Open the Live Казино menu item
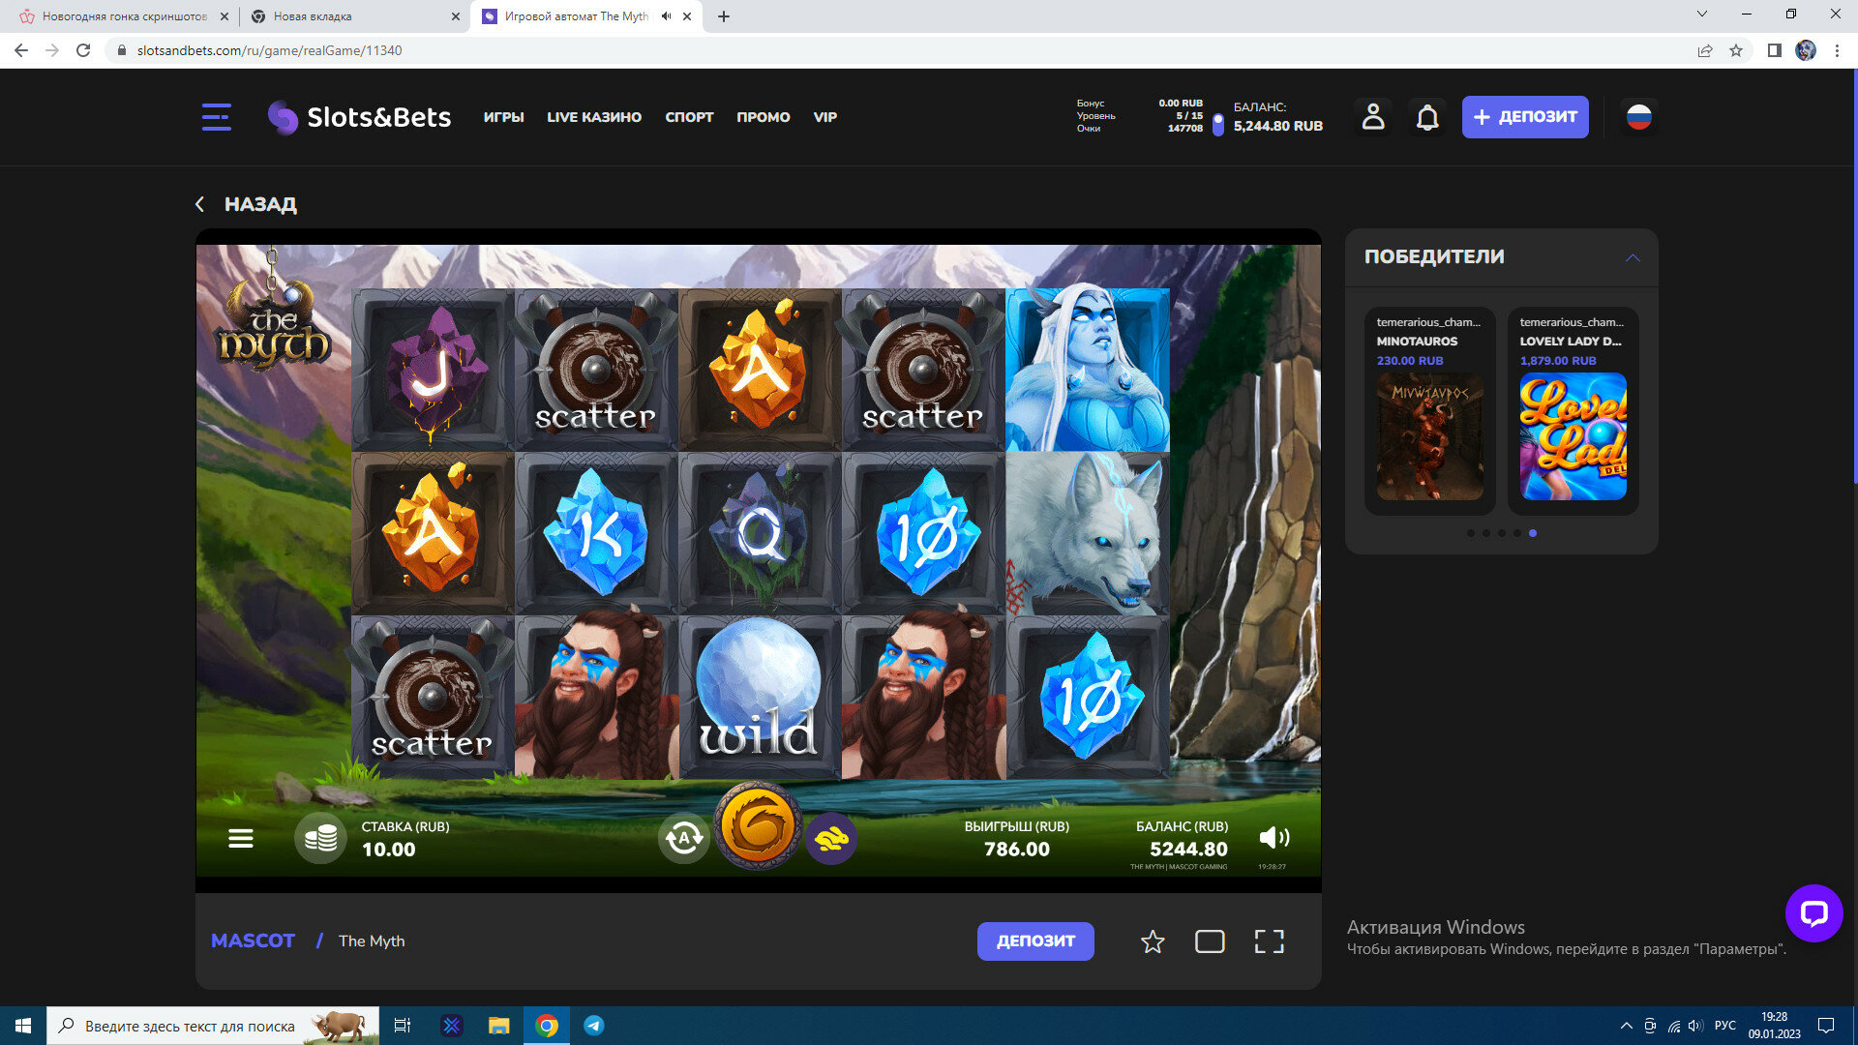 [594, 117]
